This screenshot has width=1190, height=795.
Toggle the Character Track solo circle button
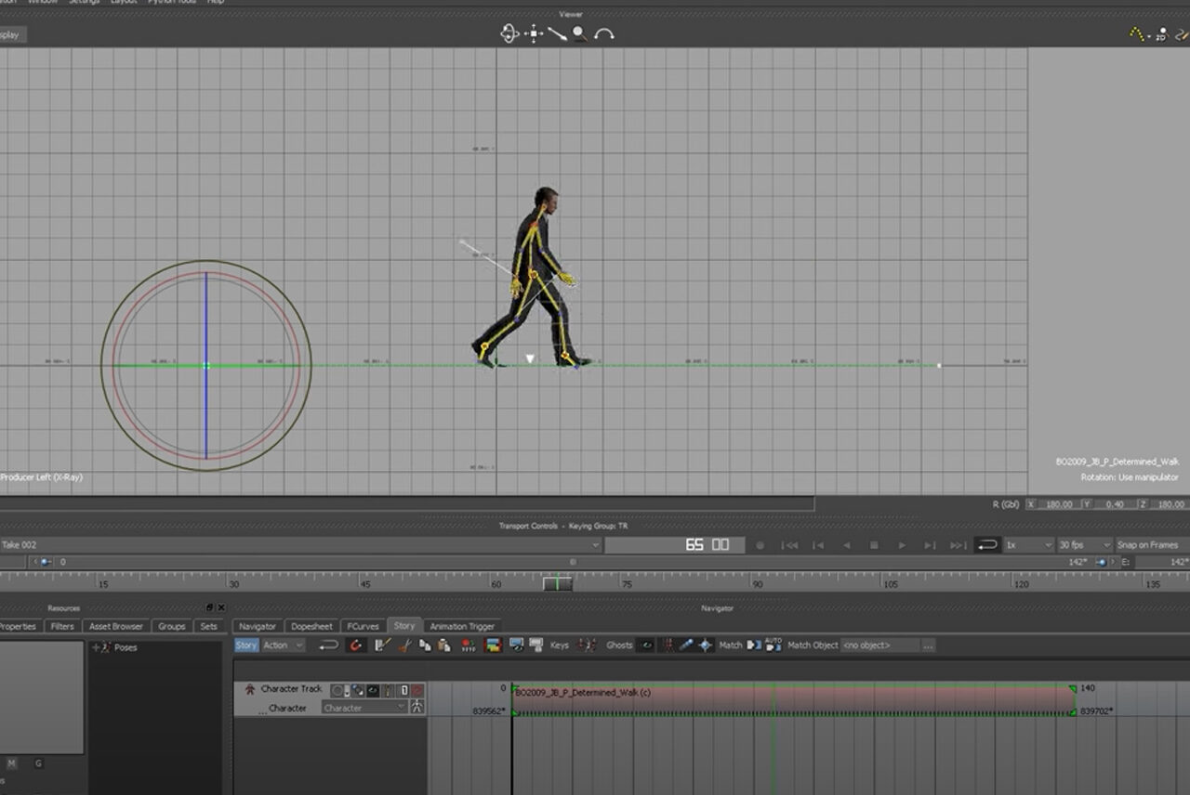(x=337, y=690)
